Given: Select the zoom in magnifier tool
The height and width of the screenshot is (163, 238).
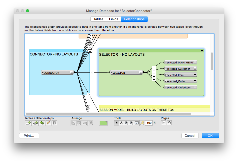Looking at the screenshot, I should pos(126,123).
